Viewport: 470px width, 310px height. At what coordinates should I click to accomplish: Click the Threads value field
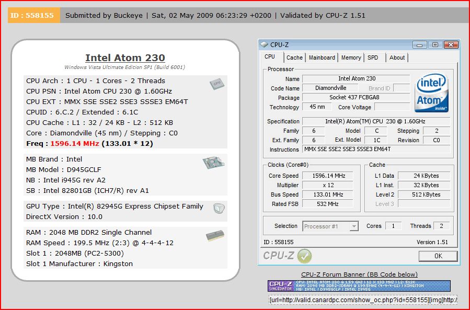tap(442, 226)
